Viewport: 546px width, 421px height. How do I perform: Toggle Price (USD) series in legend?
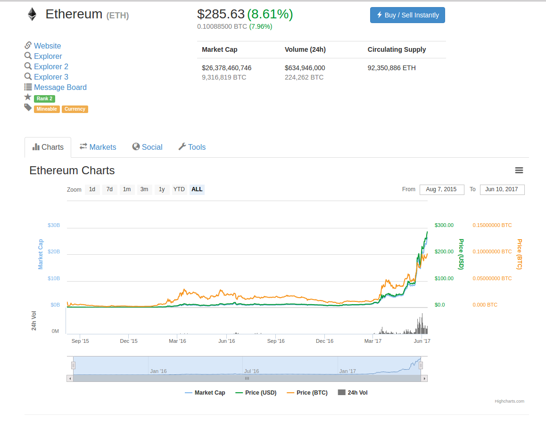click(x=256, y=393)
